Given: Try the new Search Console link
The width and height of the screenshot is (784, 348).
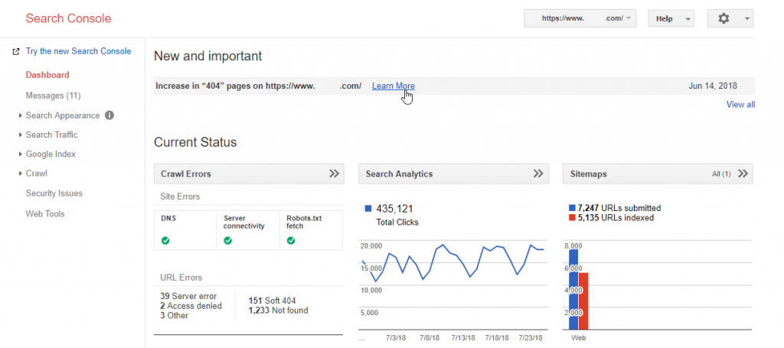Looking at the screenshot, I should pos(79,51).
